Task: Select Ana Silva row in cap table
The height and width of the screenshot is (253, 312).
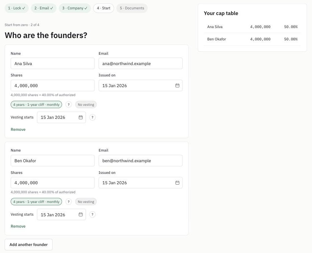Action: [252, 27]
